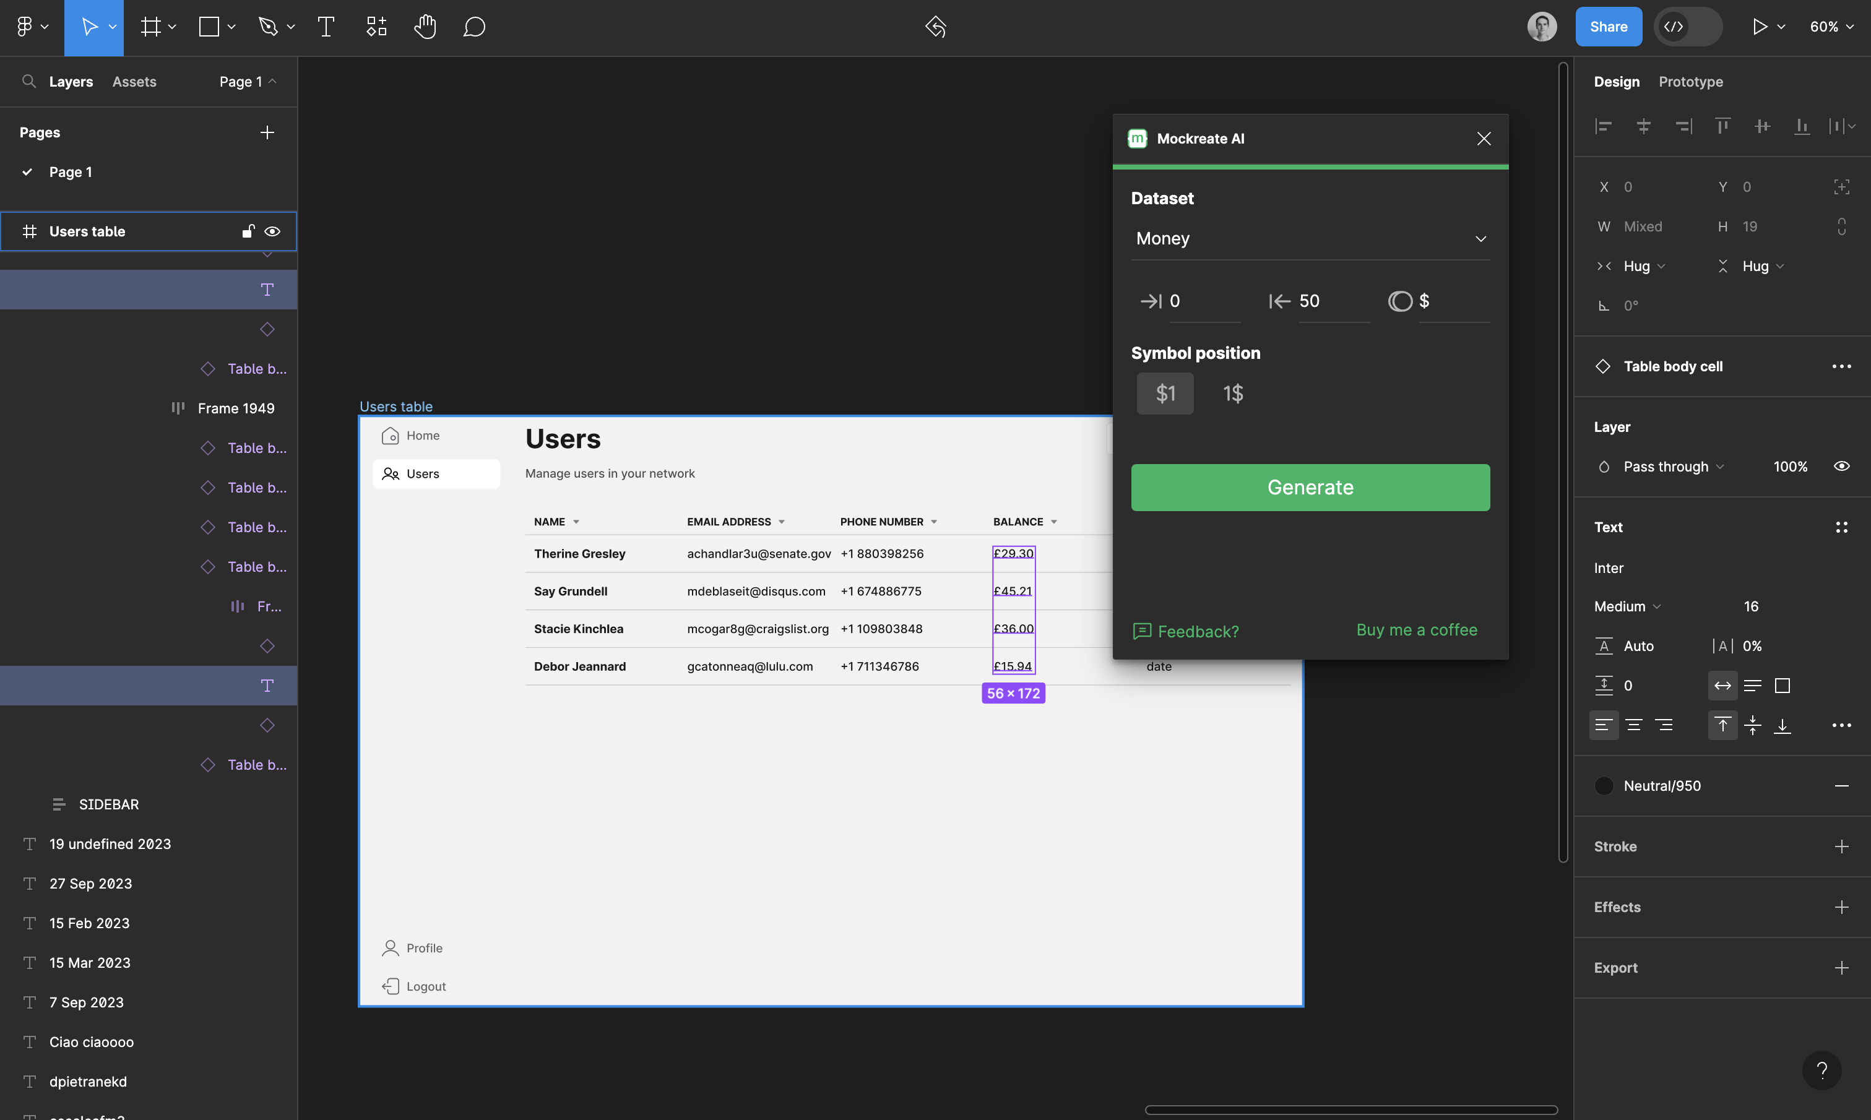This screenshot has width=1871, height=1120.
Task: Select the Text tool in the toolbar
Action: pyautogui.click(x=326, y=27)
